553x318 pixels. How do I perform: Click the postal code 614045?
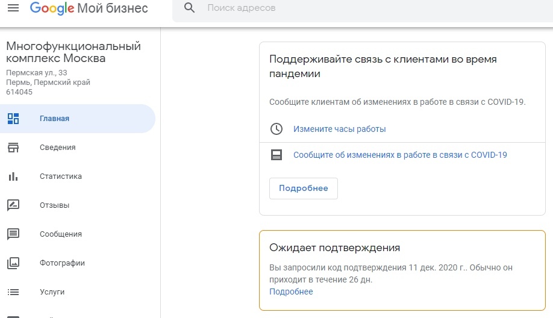pos(19,92)
